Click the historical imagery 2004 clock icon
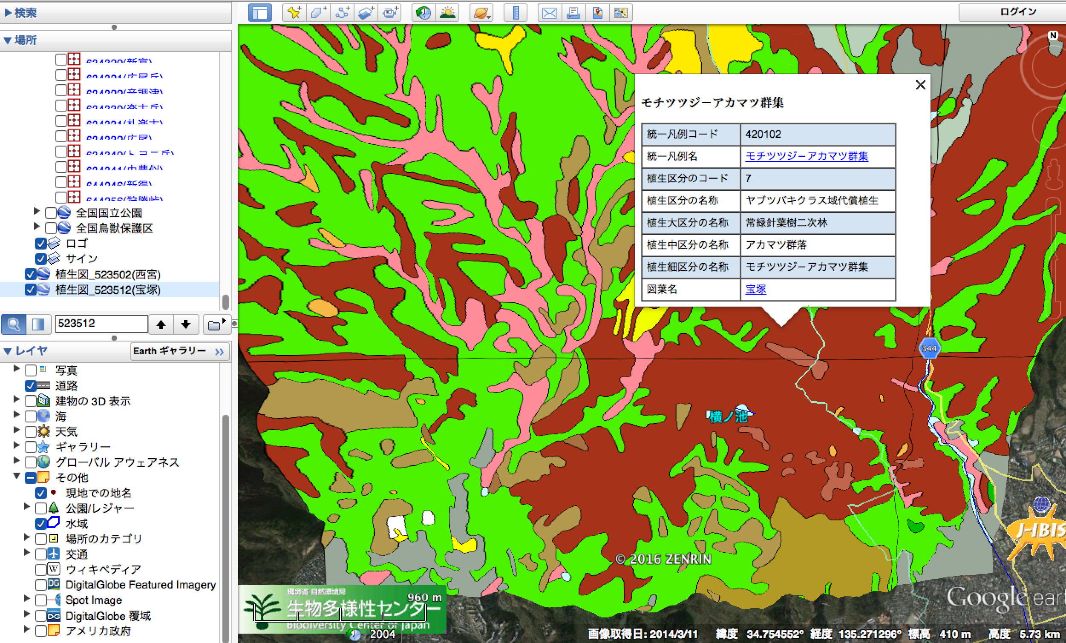Screen dimensions: 1066x643 (355, 634)
